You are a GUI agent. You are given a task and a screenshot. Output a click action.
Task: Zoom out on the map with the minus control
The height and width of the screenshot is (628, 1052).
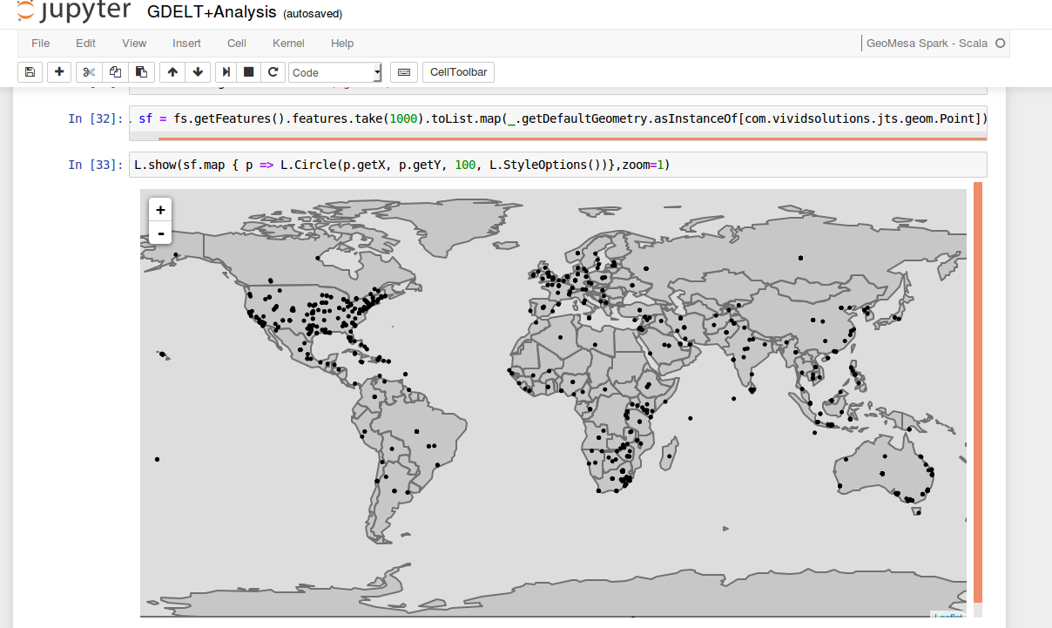pyautogui.click(x=160, y=233)
